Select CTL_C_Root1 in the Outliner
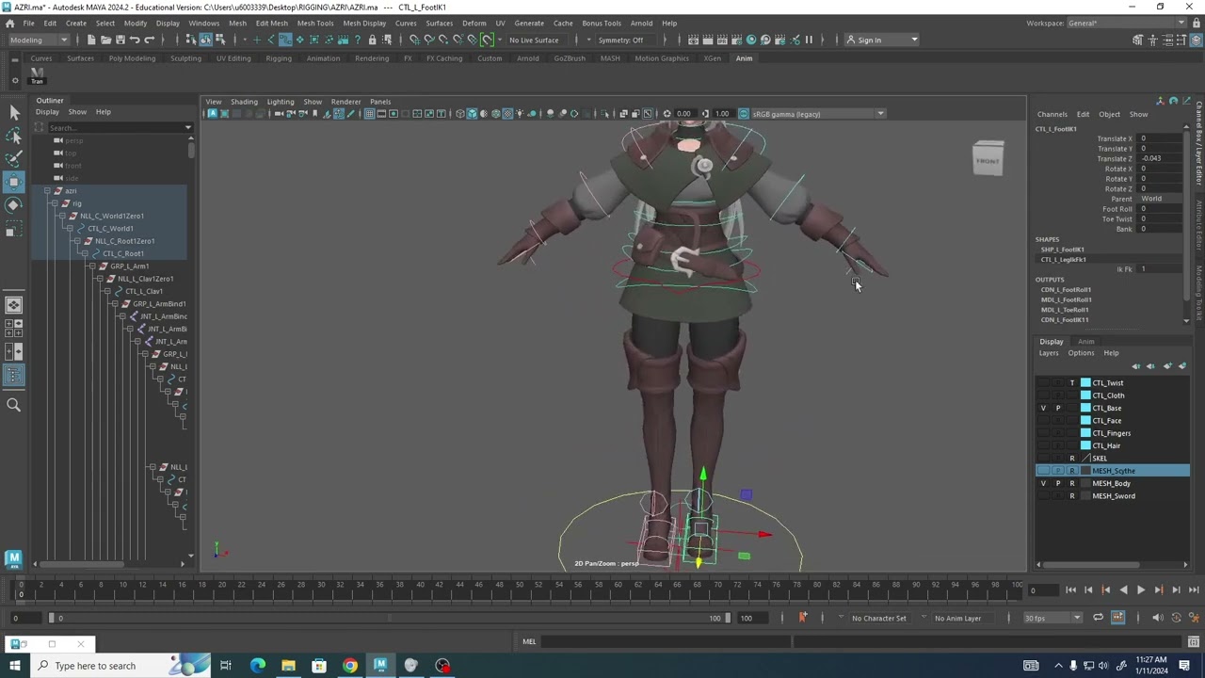The image size is (1205, 678). tap(123, 254)
